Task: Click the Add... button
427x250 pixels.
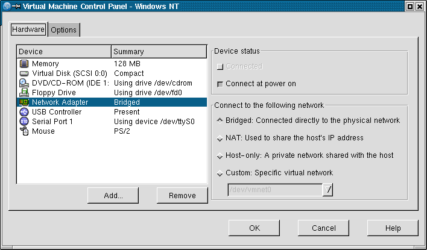Action: [x=113, y=195]
